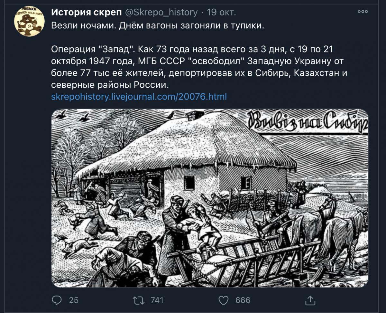Click the reply speech bubble icon
The width and height of the screenshot is (386, 313).
click(x=57, y=300)
